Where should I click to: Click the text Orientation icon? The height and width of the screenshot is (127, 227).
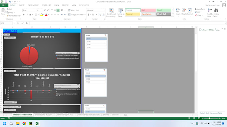pos(62,10)
